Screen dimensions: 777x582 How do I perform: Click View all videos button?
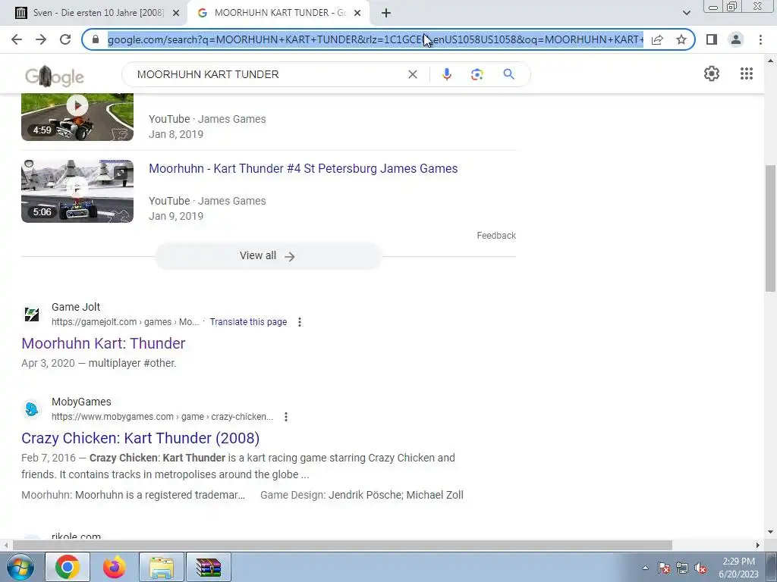click(x=268, y=256)
